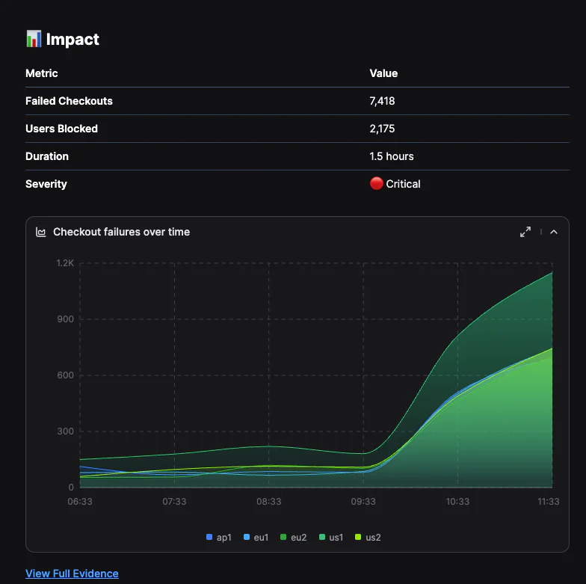Open the View Full Evidence link

pos(72,574)
